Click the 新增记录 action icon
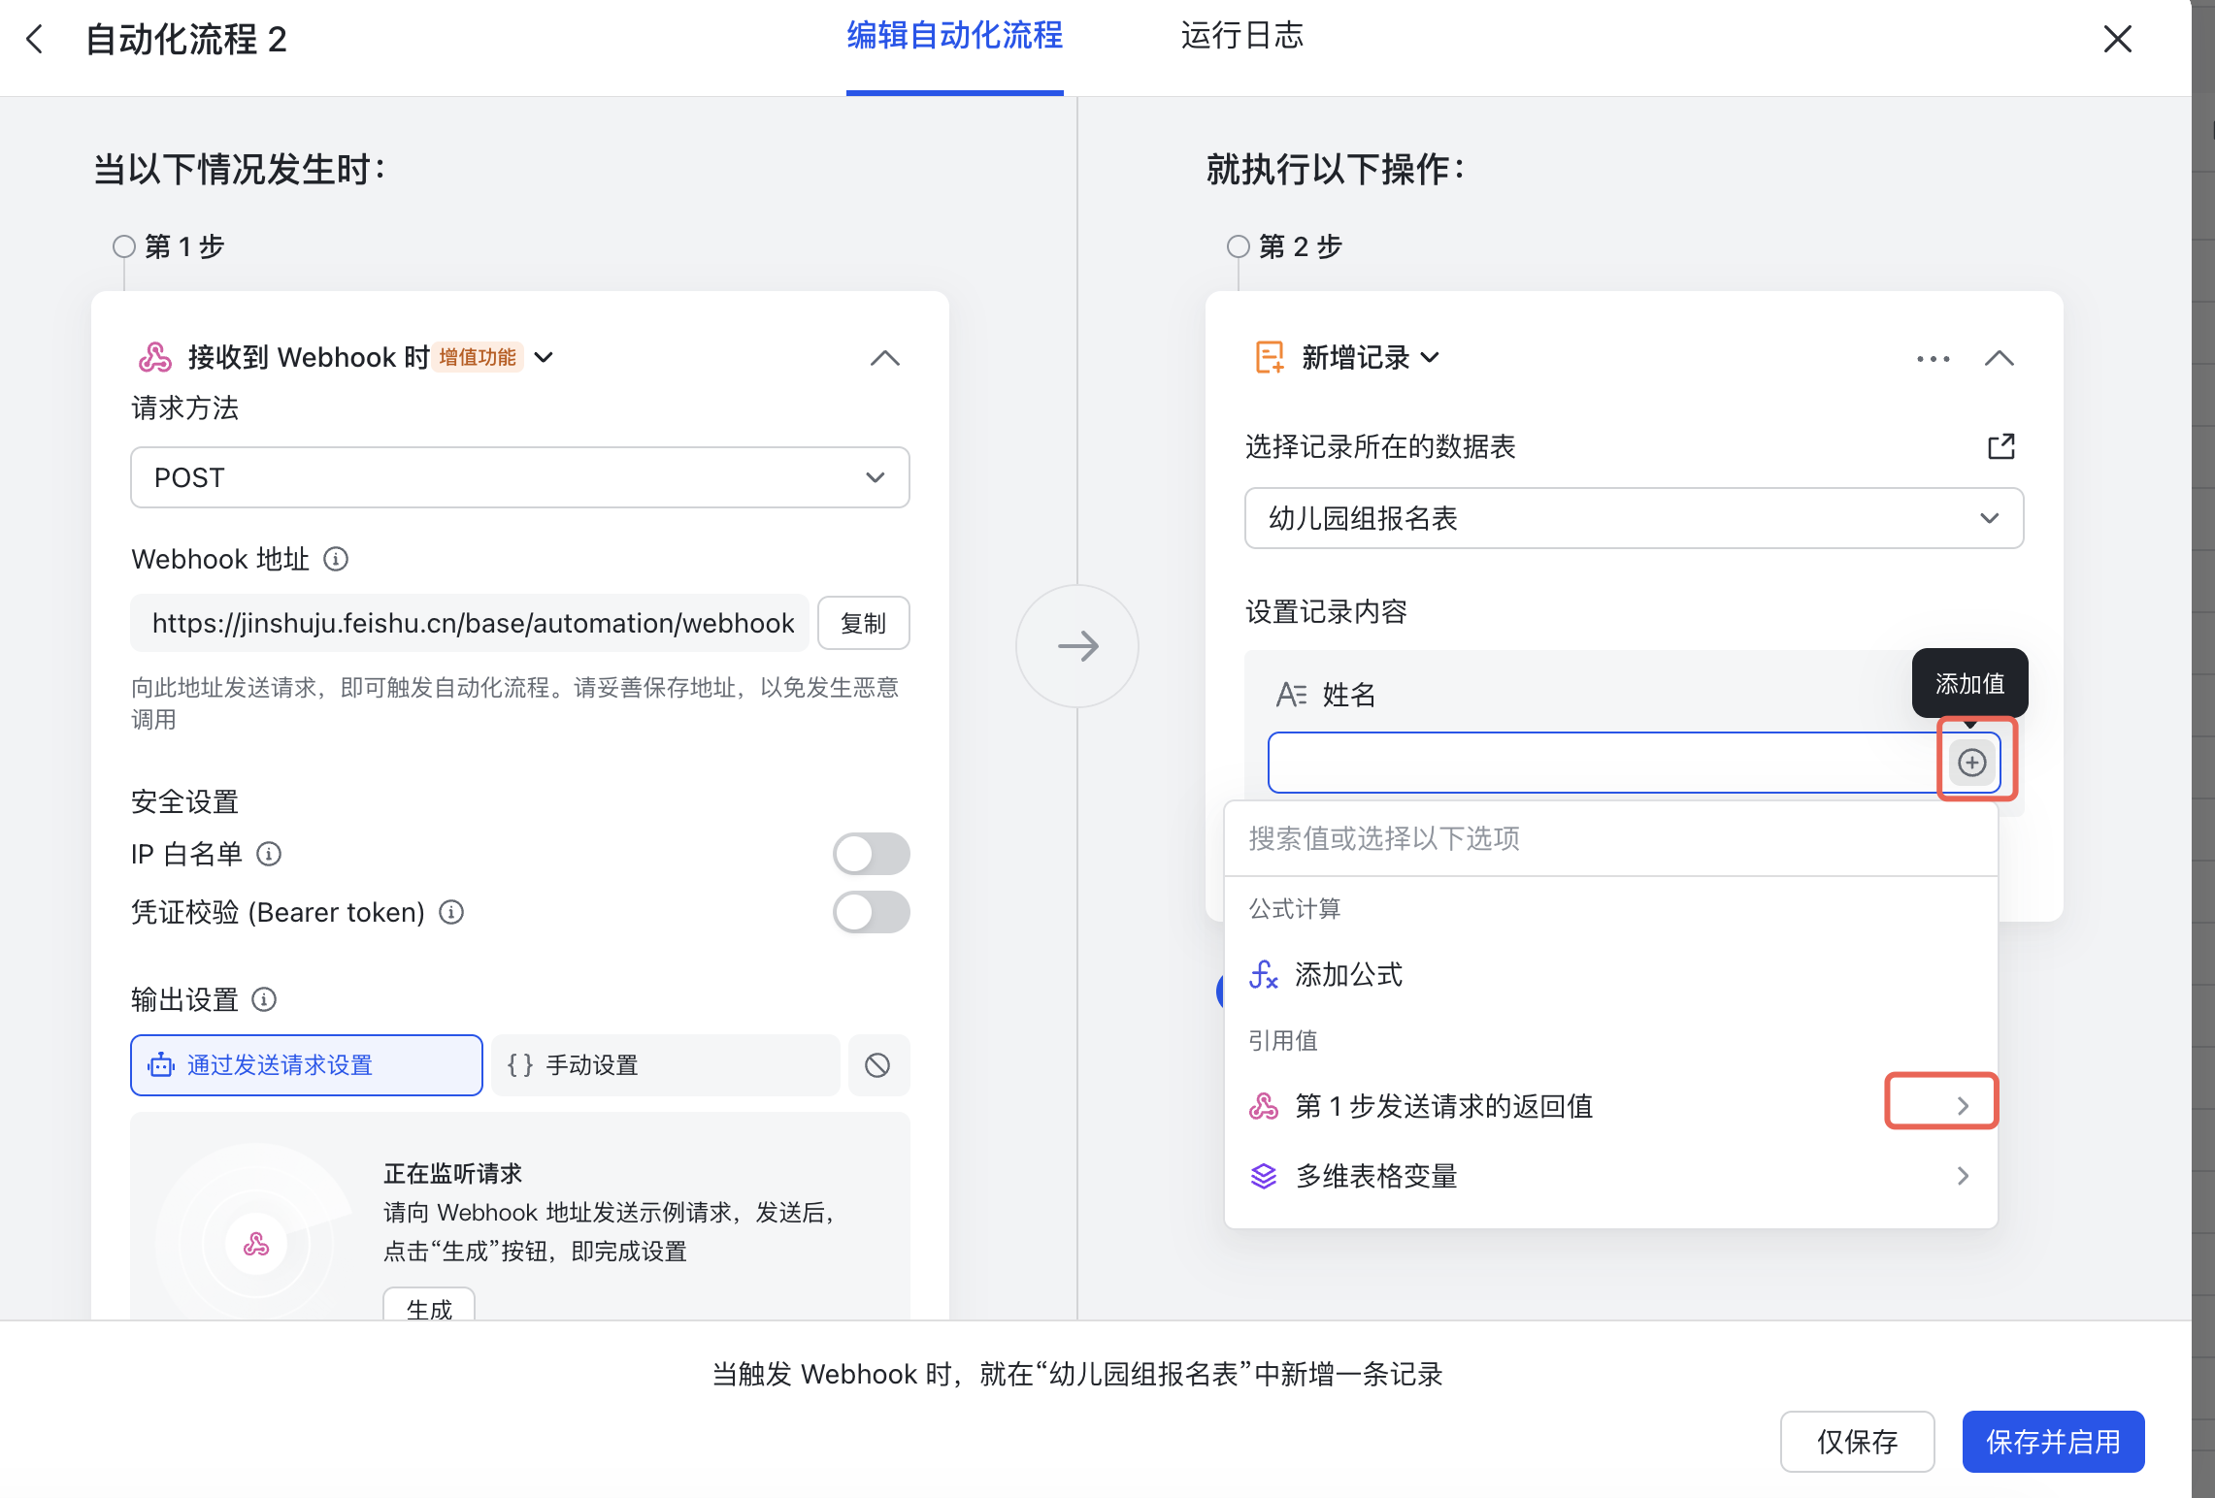The width and height of the screenshot is (2215, 1498). coord(1270,358)
